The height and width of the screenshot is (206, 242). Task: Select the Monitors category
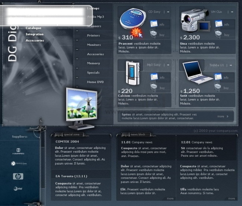[94, 45]
